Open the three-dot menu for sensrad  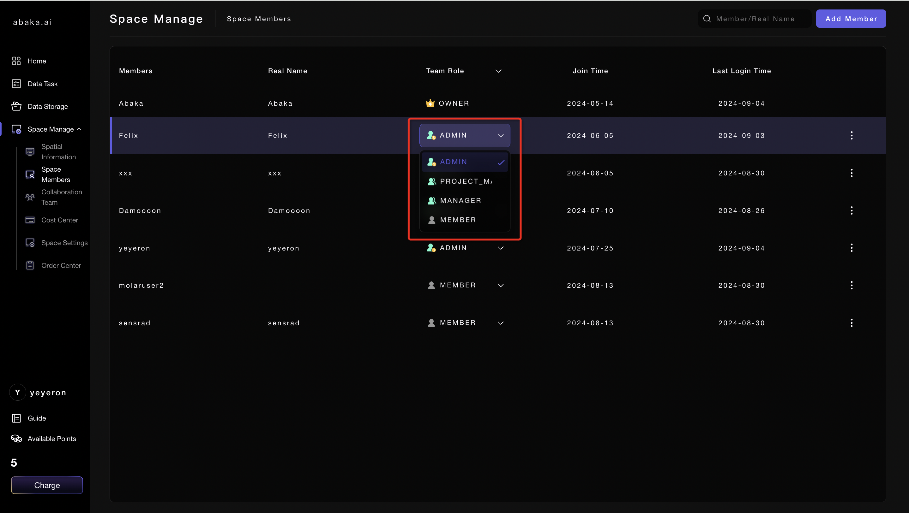click(851, 323)
